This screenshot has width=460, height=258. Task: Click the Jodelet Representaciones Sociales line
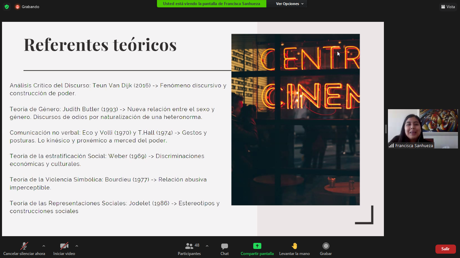[114, 207]
